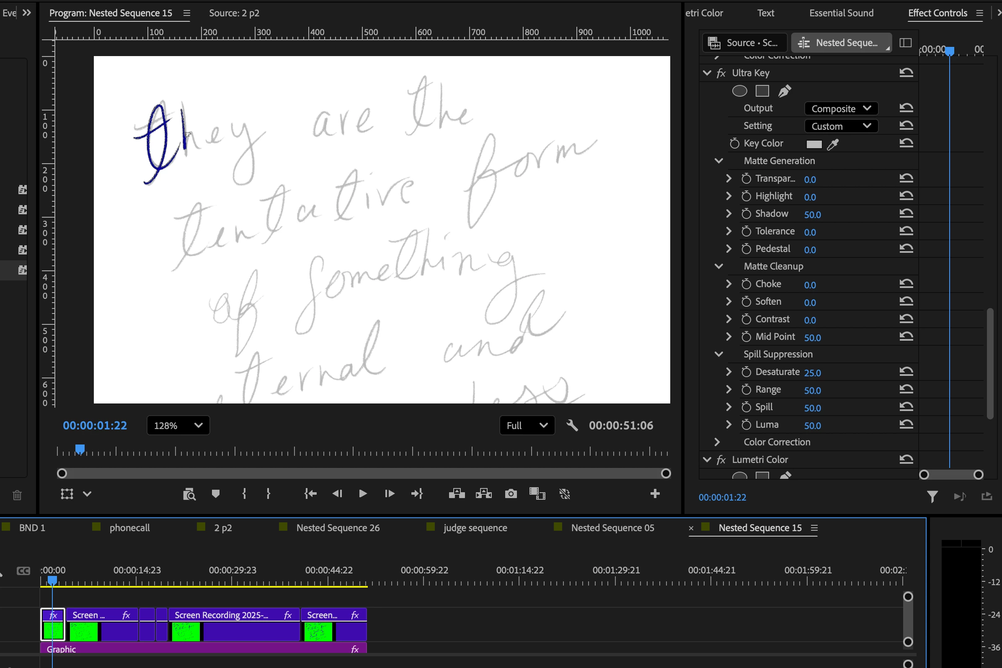Collapse the Matte Generation section
This screenshot has height=668, width=1002.
(718, 161)
